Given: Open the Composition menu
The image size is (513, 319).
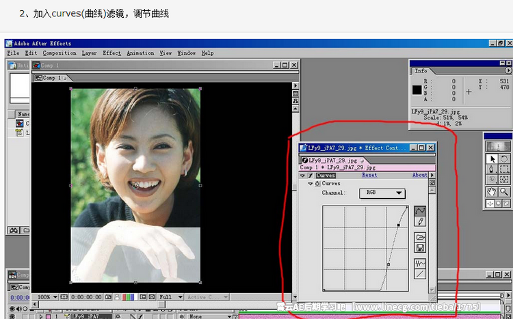Looking at the screenshot, I should coord(60,53).
